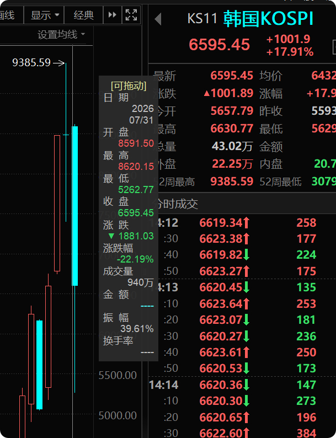Viewport: 336px width, 438px height.
Task: Click the 最高 value 8620.15 in tooltip
Action: pos(136,167)
